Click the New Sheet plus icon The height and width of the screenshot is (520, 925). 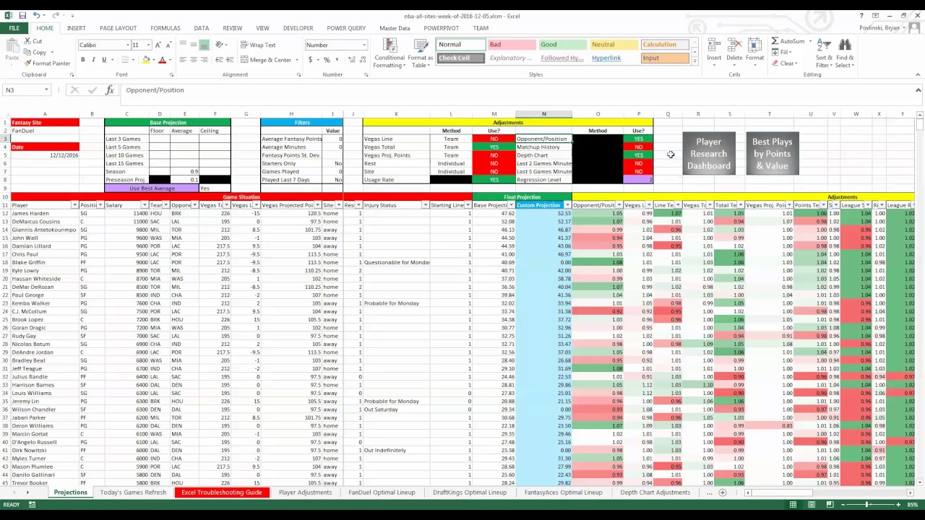723,493
